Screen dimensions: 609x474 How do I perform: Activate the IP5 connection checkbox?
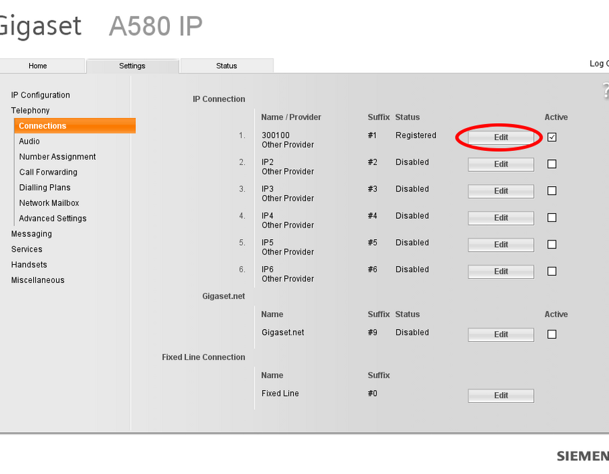551,244
